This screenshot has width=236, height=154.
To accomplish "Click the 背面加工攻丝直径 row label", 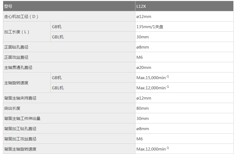I will 20,139.
